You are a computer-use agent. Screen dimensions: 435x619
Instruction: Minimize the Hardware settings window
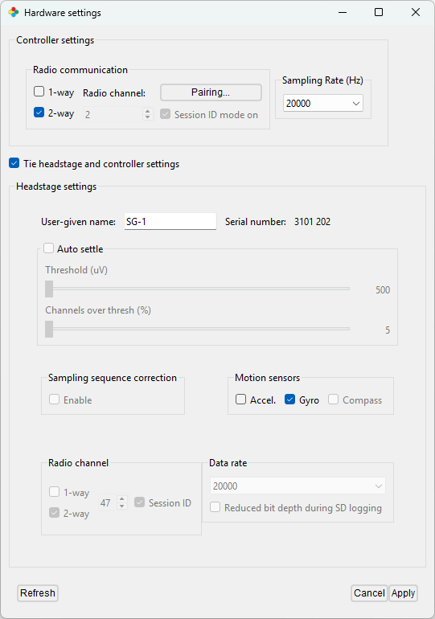[343, 12]
